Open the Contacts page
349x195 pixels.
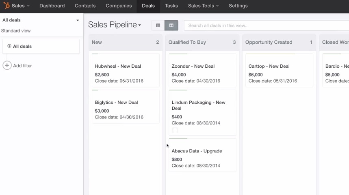click(x=85, y=6)
